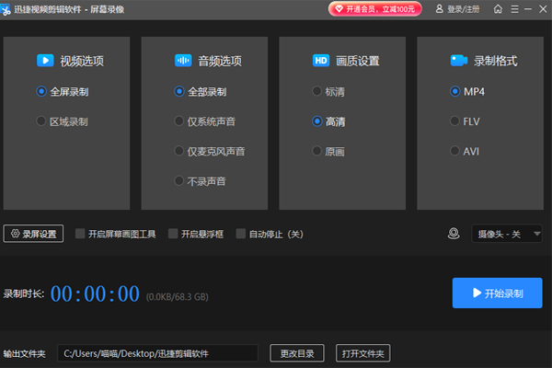Select 不录声音 audio option
This screenshot has height=368, width=552.
200,181
